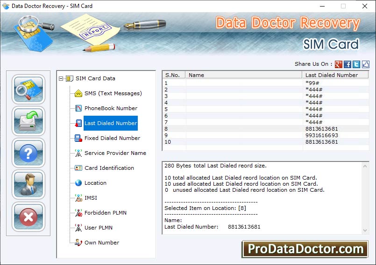Select Forbidden PLMN tree item
Viewport: 376px width, 265px height.
tap(105, 213)
